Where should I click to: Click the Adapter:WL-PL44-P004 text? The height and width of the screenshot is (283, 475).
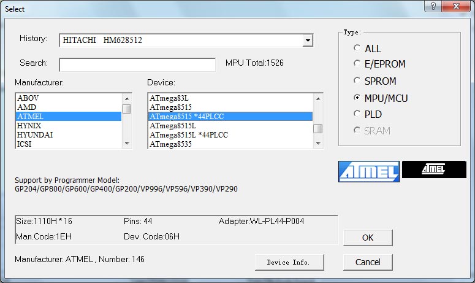[x=261, y=221]
